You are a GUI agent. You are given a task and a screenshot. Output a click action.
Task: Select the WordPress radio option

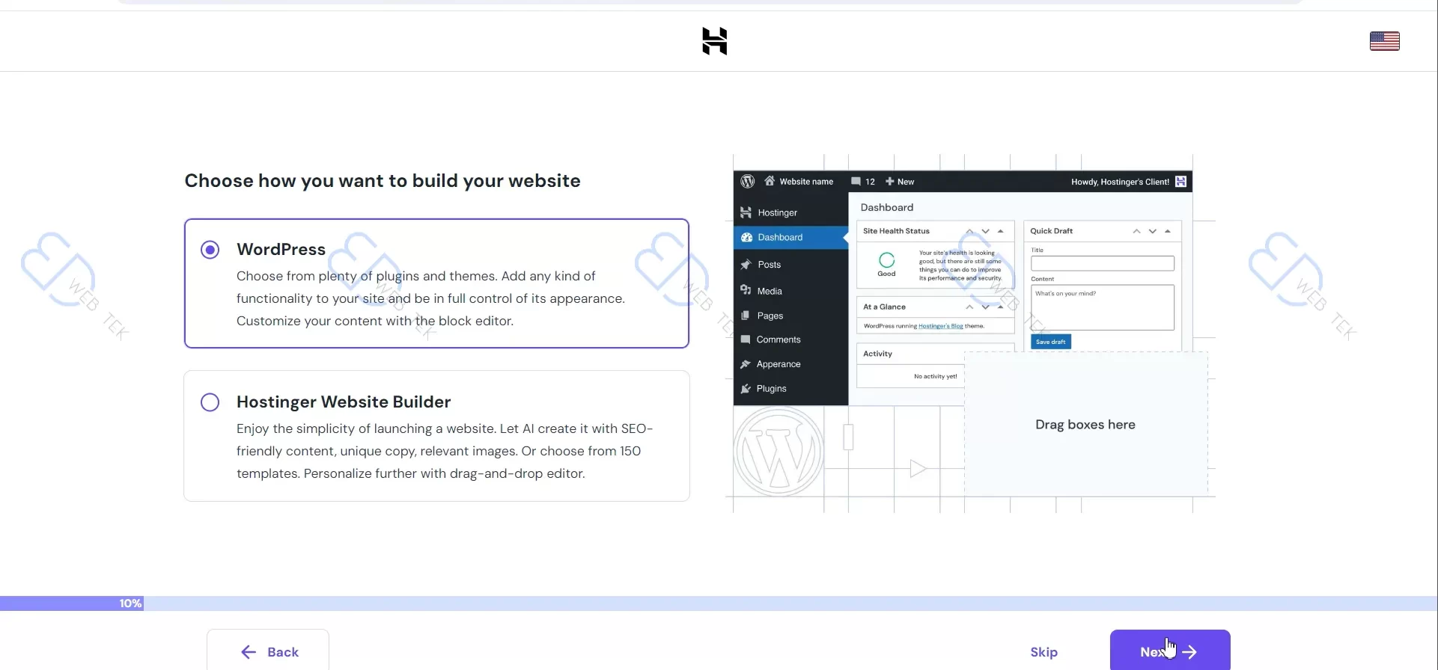[210, 250]
